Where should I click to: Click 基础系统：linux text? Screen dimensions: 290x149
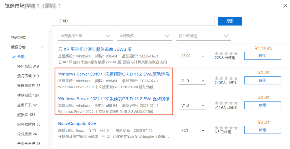(x=71, y=131)
